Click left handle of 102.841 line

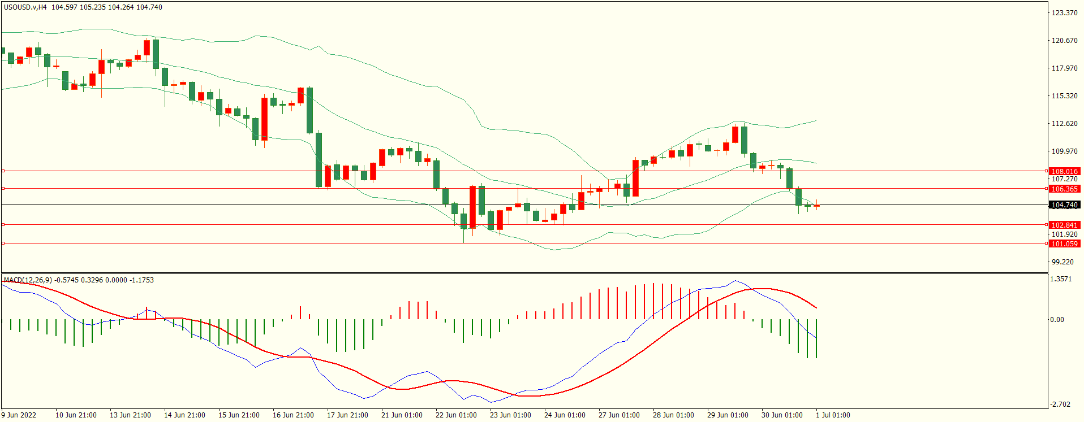[x=3, y=224]
